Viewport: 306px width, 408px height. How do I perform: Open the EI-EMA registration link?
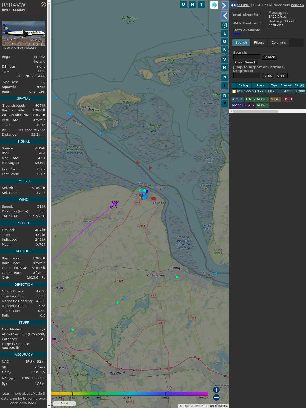point(40,57)
